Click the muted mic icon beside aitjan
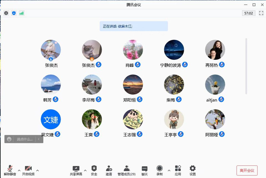 221,99
